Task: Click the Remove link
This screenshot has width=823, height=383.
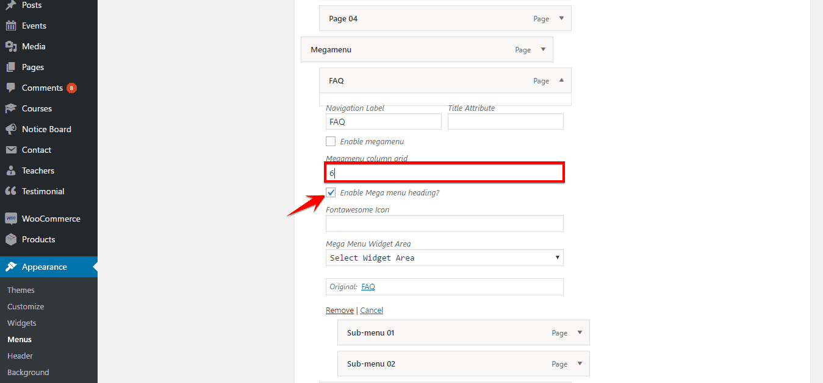Action: (x=339, y=310)
